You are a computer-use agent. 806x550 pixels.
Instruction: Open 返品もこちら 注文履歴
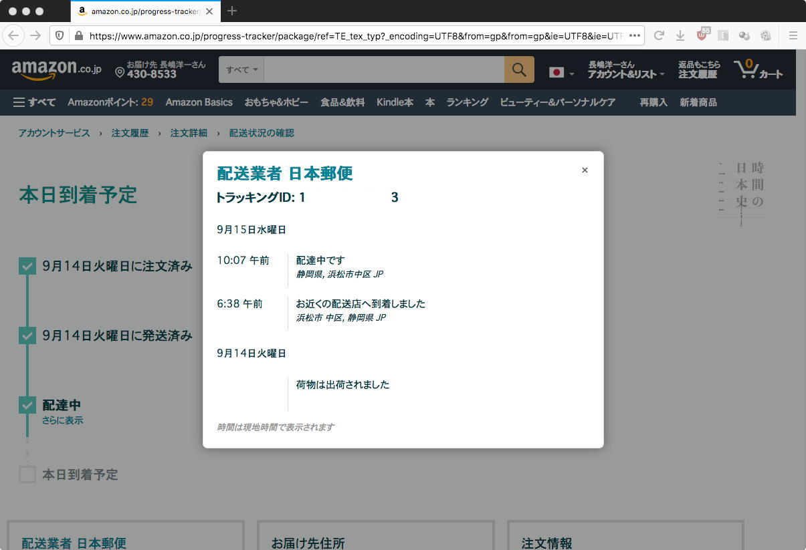[x=699, y=70]
